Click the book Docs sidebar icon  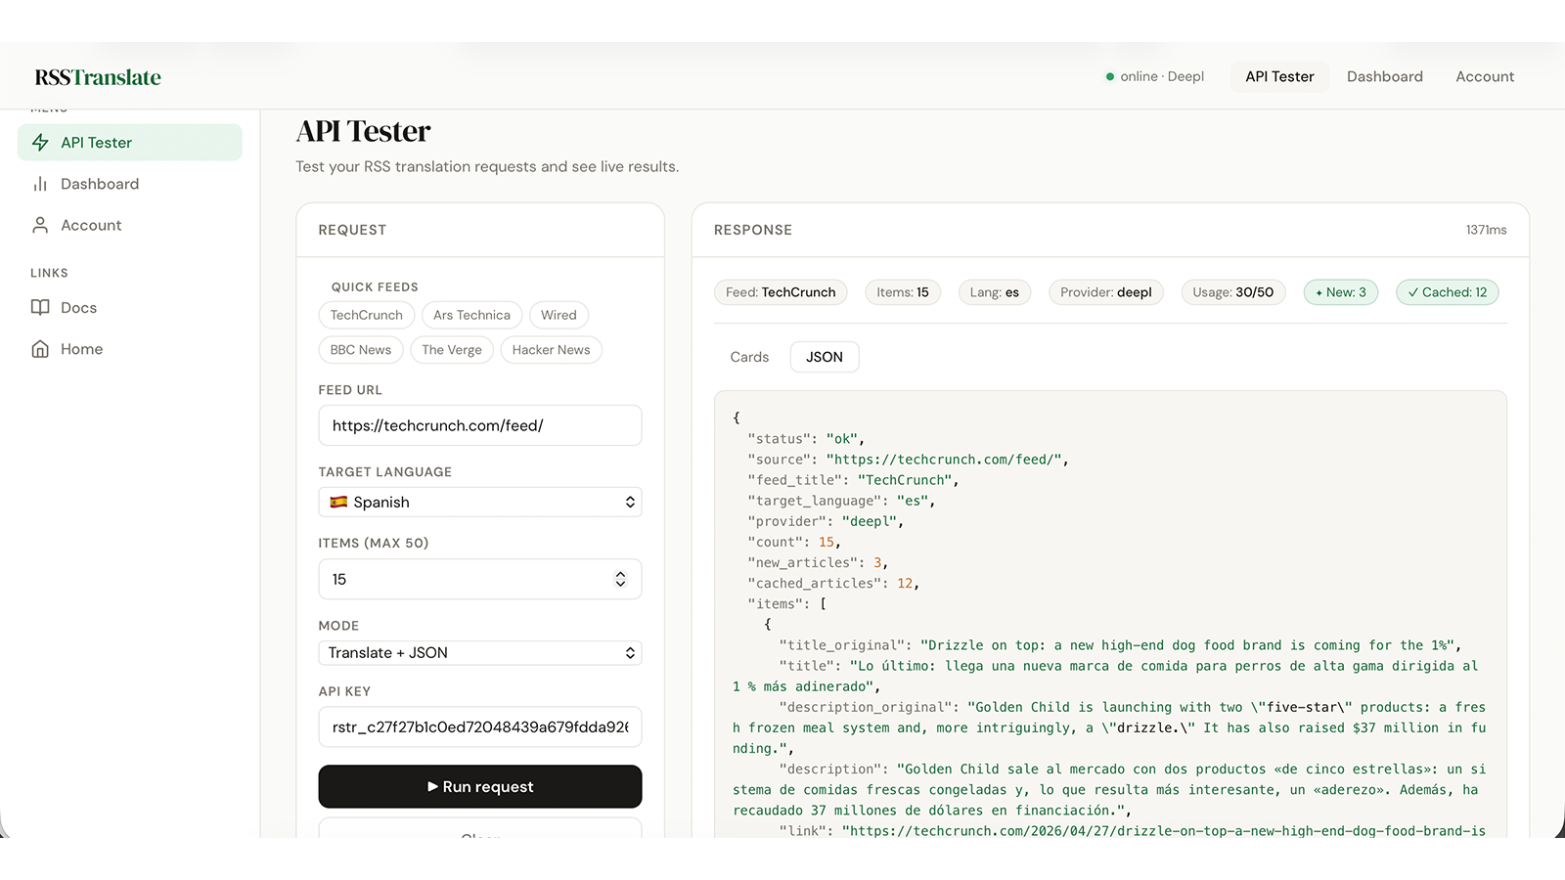tap(40, 308)
